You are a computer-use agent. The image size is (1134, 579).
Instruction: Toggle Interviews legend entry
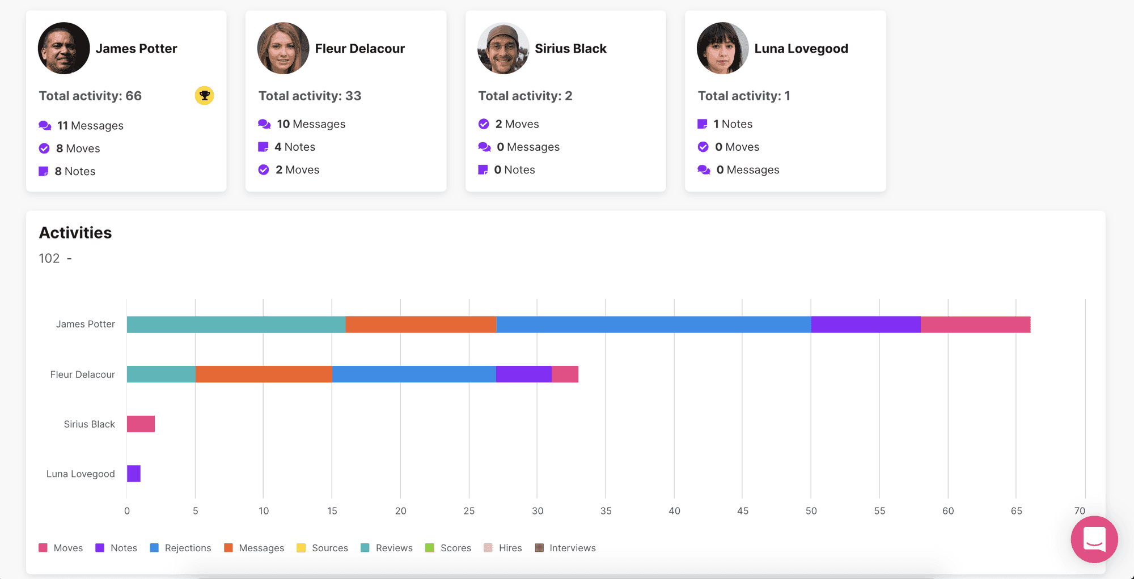click(x=565, y=548)
